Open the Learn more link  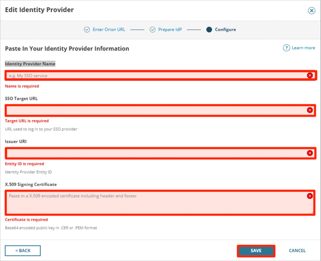[303, 48]
